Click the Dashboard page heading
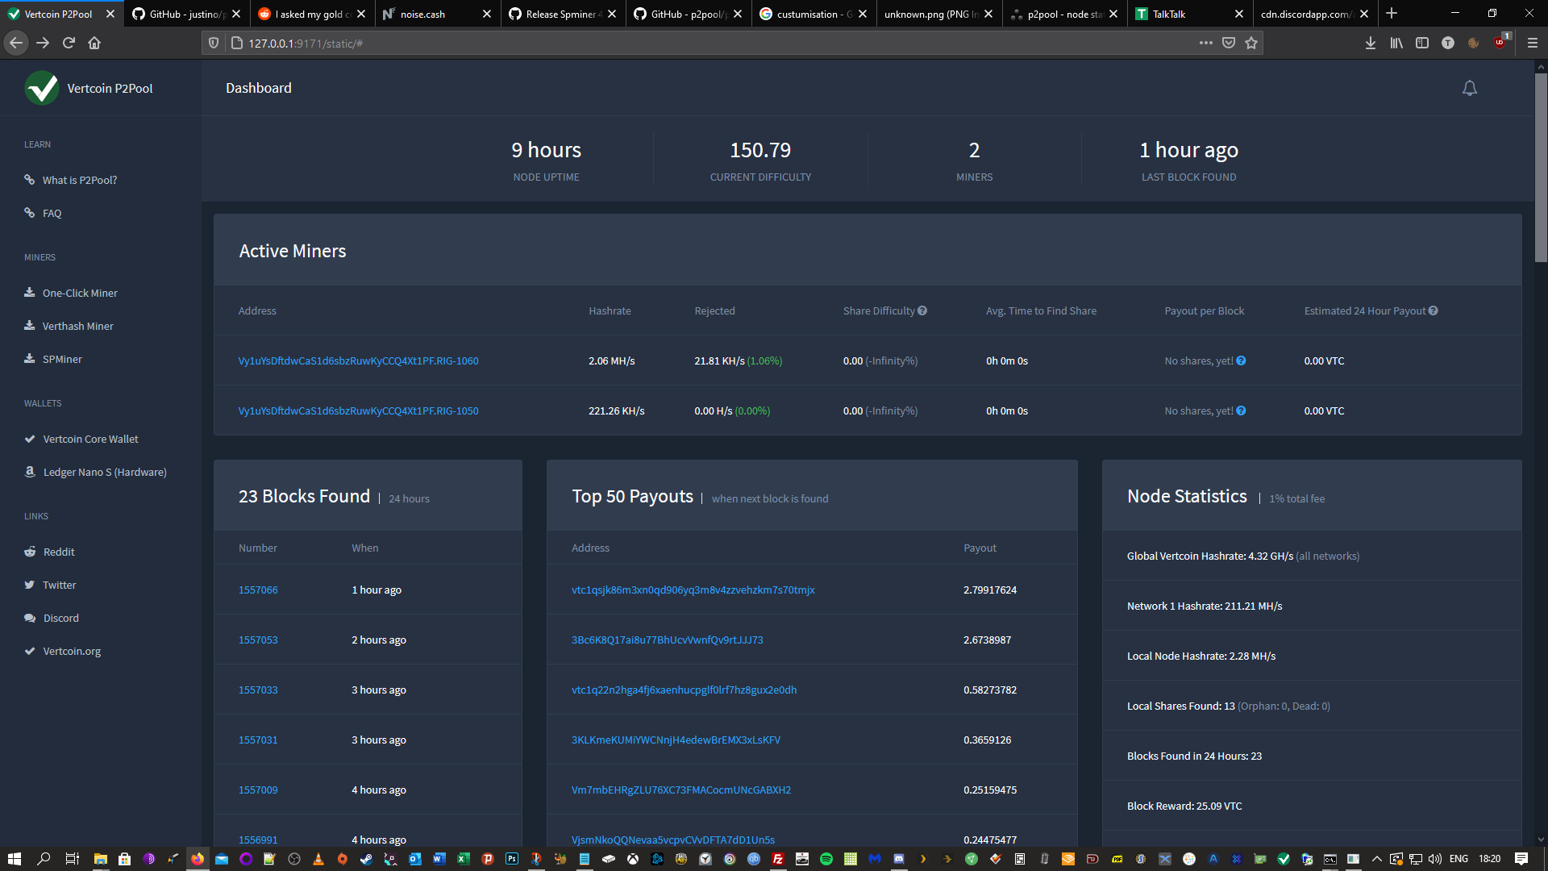 tap(259, 88)
